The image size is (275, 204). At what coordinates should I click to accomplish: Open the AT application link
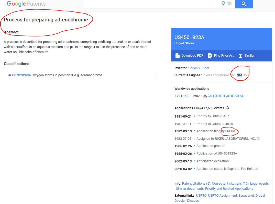241,96
